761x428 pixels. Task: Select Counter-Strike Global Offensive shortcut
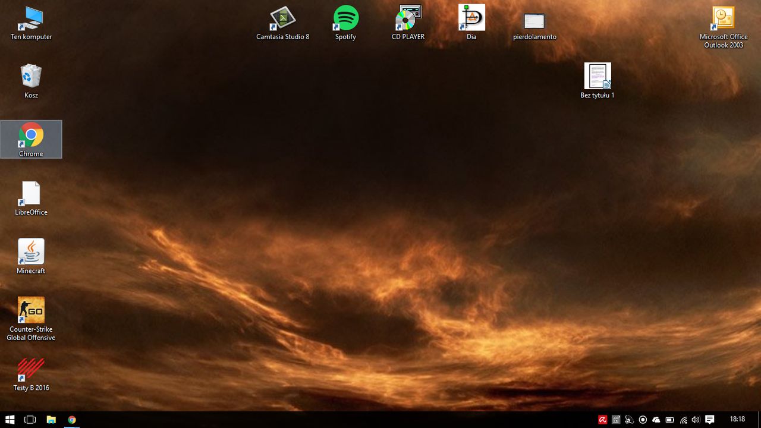coord(31,319)
